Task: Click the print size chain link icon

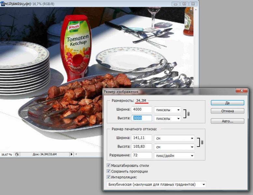Action: (x=202, y=142)
